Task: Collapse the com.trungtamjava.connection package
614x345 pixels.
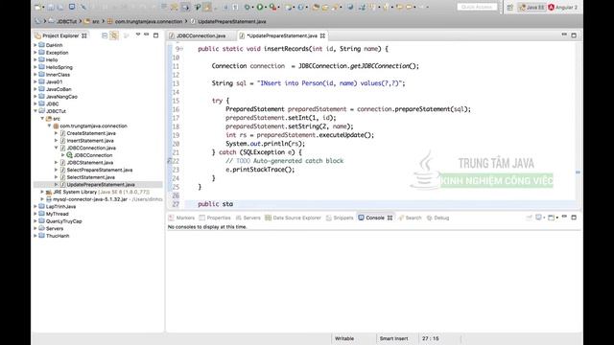Action: (x=49, y=126)
